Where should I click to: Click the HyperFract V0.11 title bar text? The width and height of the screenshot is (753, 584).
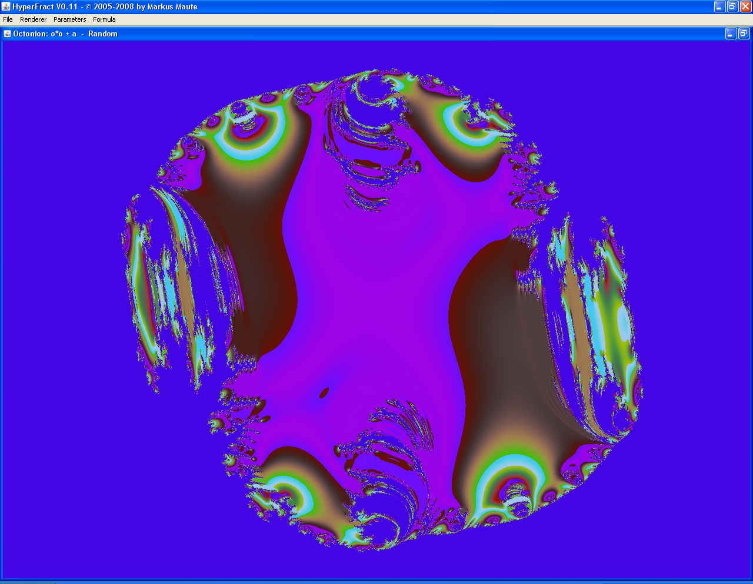pos(105,6)
